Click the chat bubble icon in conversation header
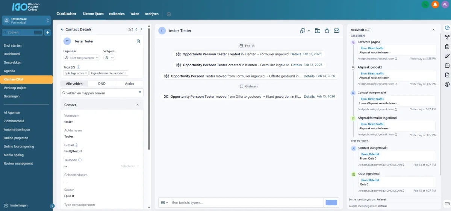 coord(303,30)
